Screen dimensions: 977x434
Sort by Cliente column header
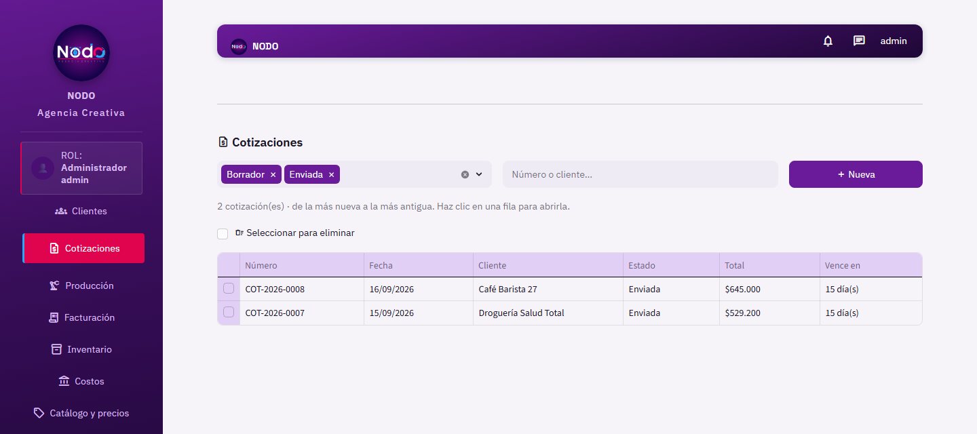(x=548, y=265)
